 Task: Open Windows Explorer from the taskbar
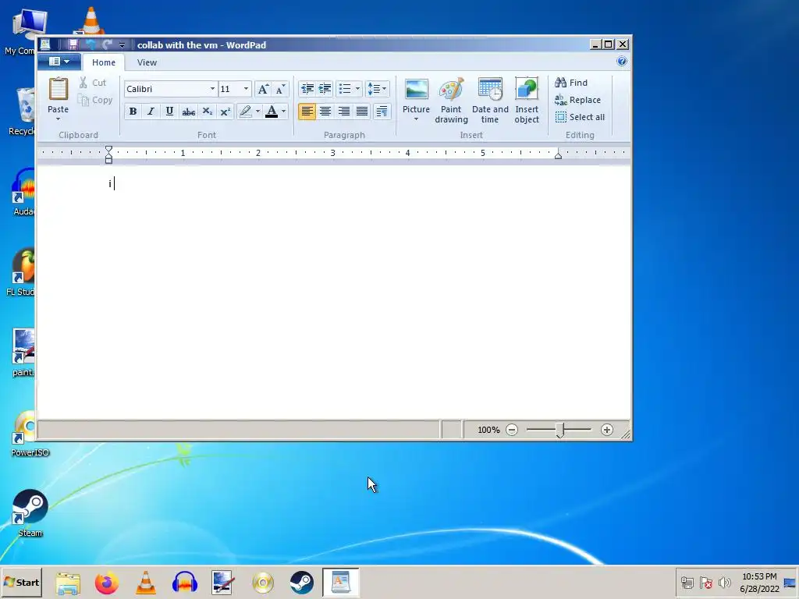click(68, 583)
